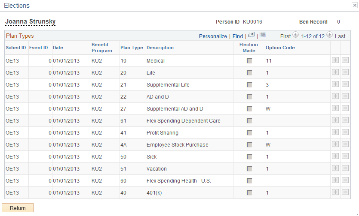
Task: Open the Personalize link
Action: point(213,36)
